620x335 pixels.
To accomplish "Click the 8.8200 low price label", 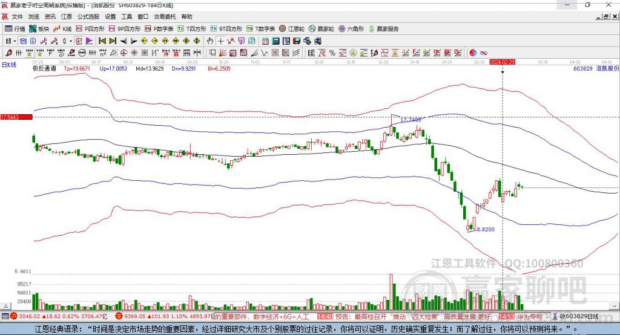I will (486, 229).
